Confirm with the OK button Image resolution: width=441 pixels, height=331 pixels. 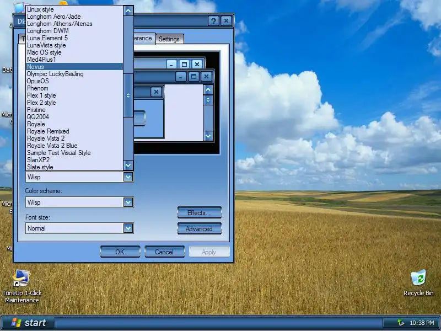(x=120, y=252)
